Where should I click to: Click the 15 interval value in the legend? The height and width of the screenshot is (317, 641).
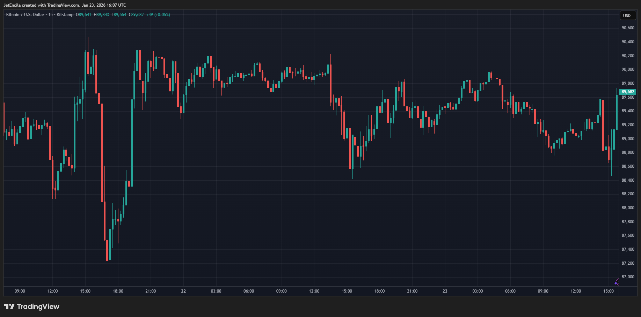(51, 15)
